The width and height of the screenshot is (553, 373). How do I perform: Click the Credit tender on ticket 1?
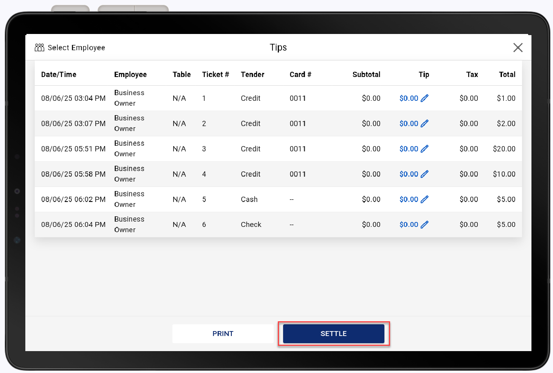[251, 98]
